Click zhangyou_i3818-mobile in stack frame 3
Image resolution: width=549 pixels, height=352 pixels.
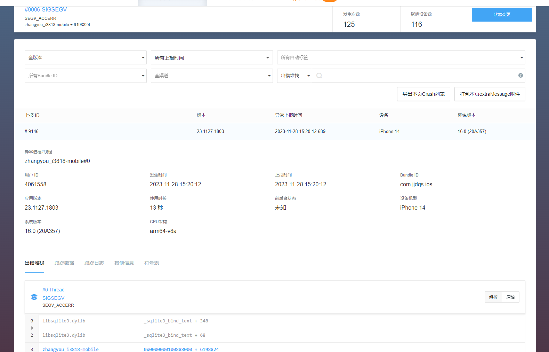point(71,349)
